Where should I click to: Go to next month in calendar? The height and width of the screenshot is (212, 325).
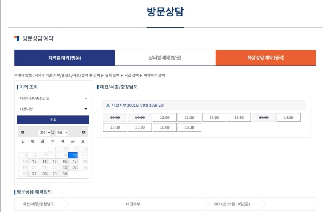pos(83,132)
